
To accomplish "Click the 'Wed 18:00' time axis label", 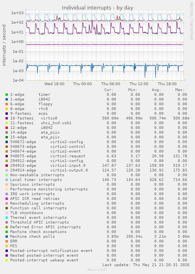I will coord(54,84).
